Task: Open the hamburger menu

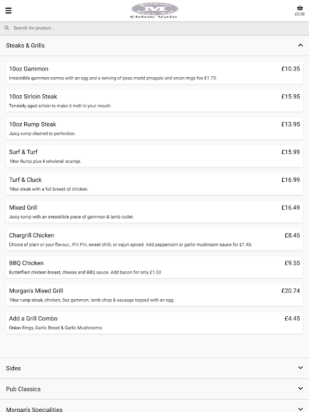Action: [x=8, y=10]
